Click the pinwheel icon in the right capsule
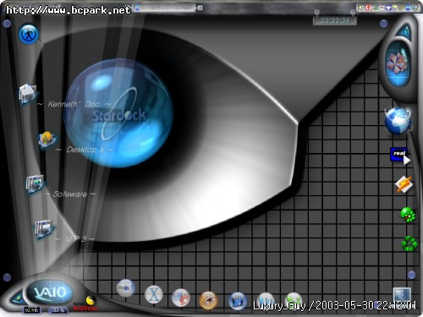The width and height of the screenshot is (423, 317). pos(398,63)
